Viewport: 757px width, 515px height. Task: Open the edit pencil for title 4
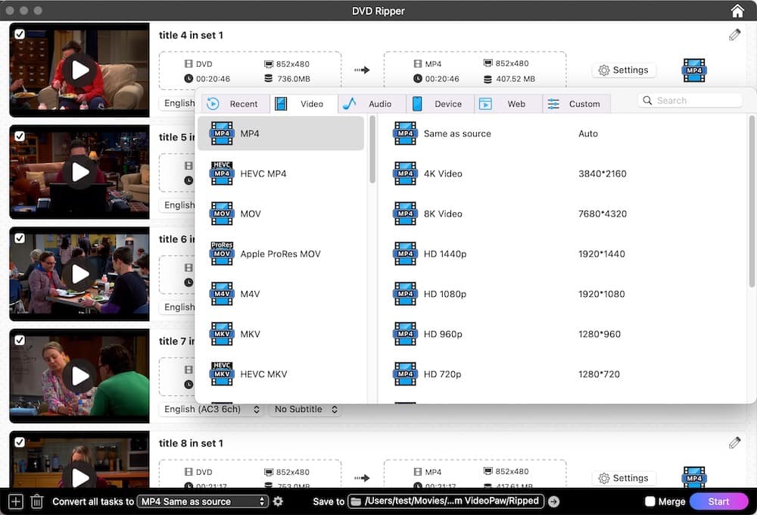pyautogui.click(x=734, y=34)
